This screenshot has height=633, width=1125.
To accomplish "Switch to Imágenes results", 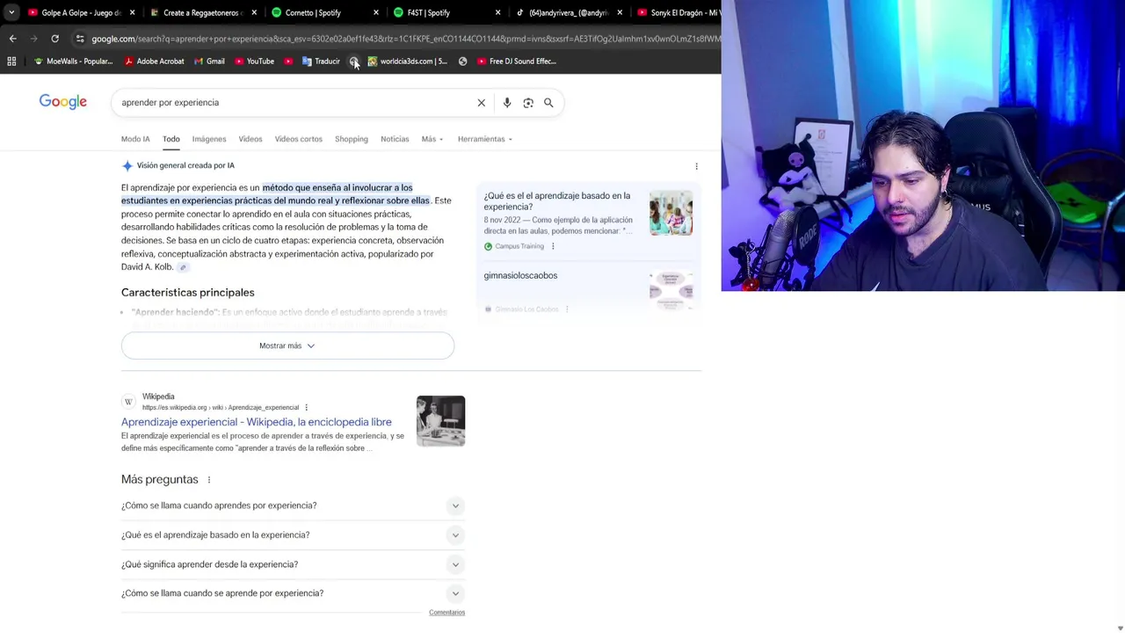I will pos(209,139).
